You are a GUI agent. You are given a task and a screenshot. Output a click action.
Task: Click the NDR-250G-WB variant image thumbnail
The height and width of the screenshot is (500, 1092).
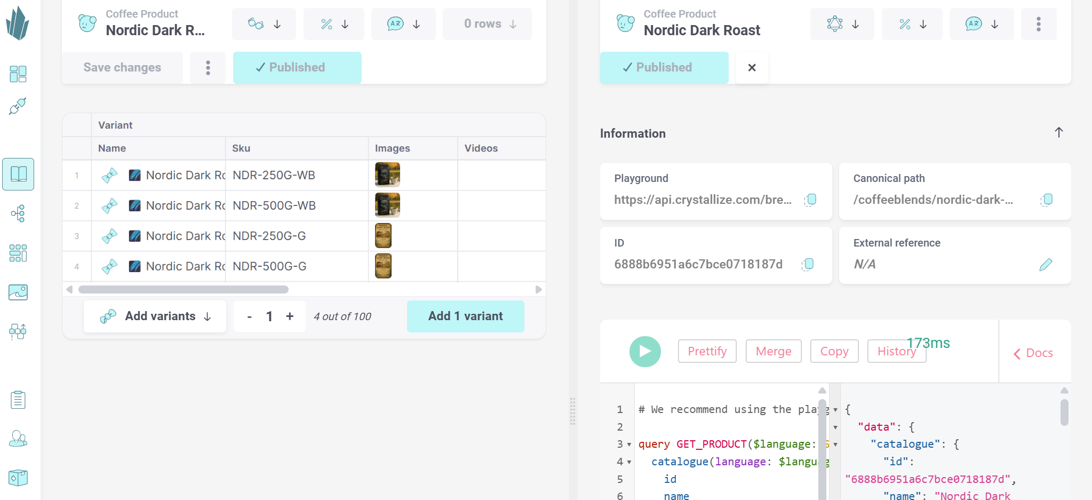[387, 174]
